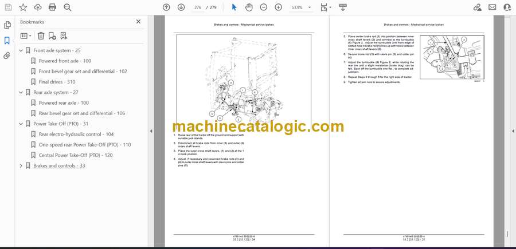
Task: Open Final drives - 310 bookmark
Action: click(57, 82)
